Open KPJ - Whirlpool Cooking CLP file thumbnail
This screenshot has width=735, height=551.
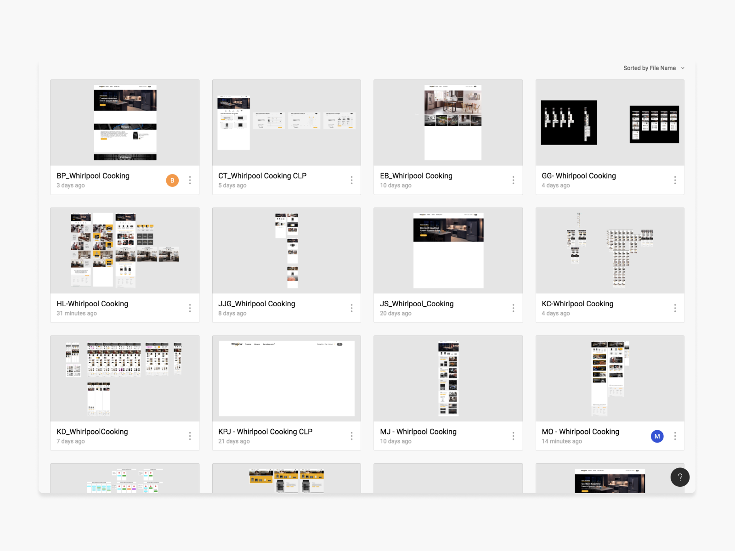click(287, 378)
